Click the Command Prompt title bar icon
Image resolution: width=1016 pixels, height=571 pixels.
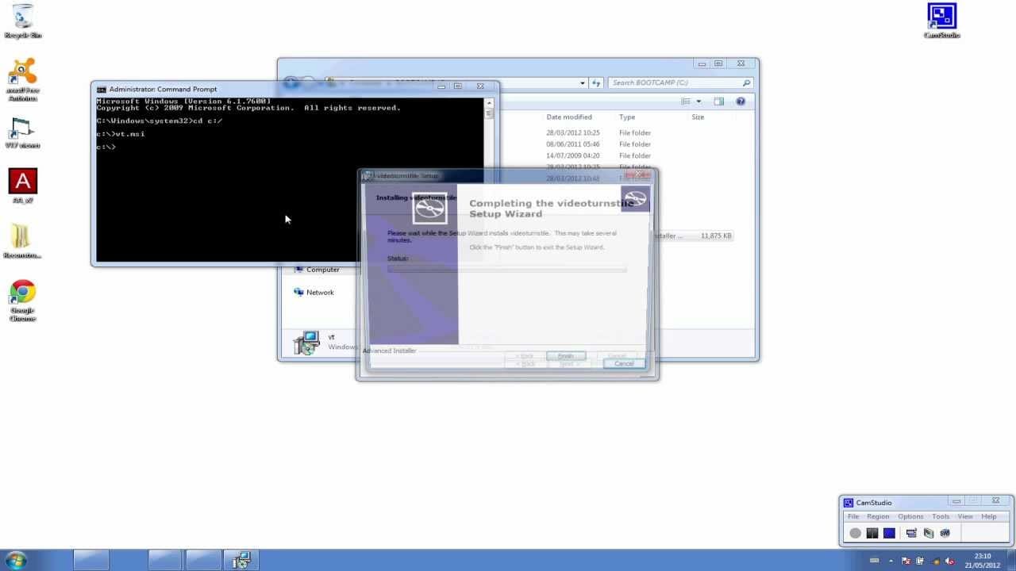101,89
